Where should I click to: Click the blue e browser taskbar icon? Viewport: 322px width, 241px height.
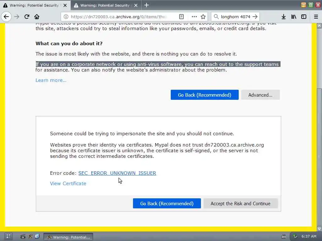tap(37, 236)
